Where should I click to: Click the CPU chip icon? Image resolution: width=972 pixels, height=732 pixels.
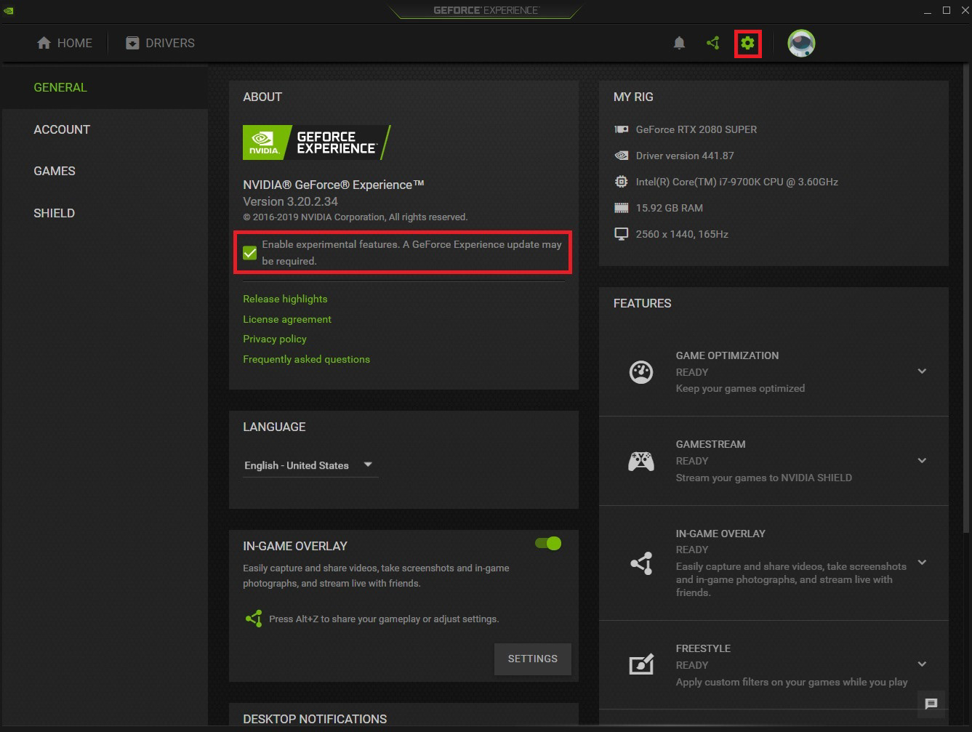pyautogui.click(x=622, y=182)
